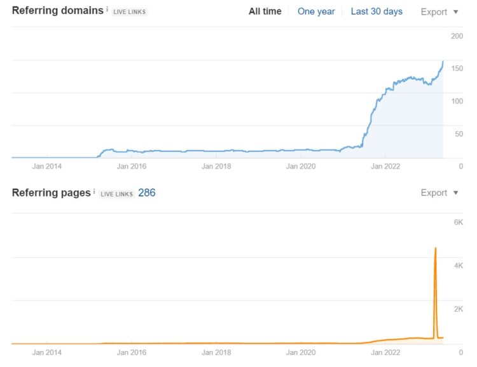Click the blue line endpoint in Referring domains chart
This screenshot has height=367, width=477.
(443, 62)
